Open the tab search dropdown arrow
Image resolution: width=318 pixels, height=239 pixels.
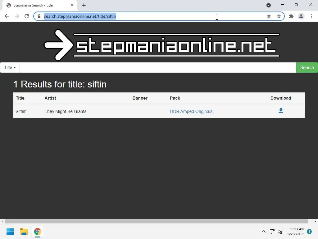pos(269,5)
